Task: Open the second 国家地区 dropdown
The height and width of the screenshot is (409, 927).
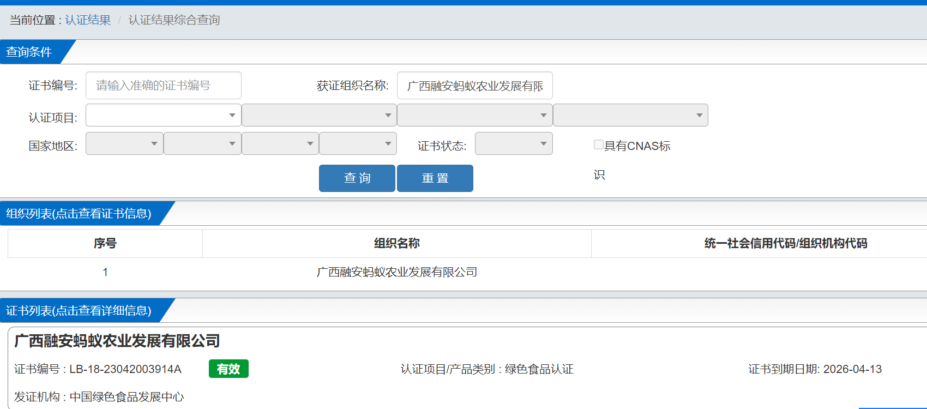Action: click(202, 143)
